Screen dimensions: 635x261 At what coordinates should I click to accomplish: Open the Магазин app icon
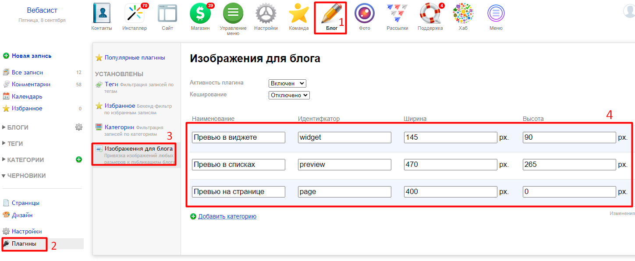click(200, 14)
